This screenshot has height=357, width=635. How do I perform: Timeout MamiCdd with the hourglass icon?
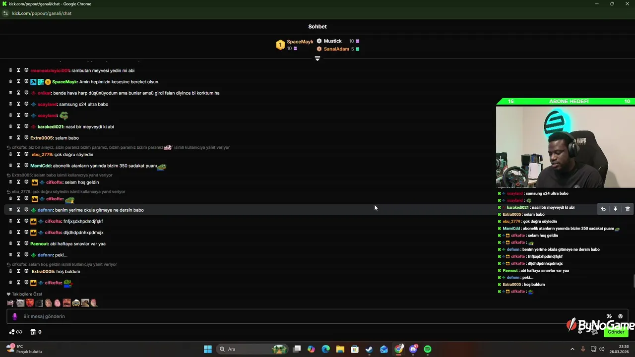tap(18, 166)
